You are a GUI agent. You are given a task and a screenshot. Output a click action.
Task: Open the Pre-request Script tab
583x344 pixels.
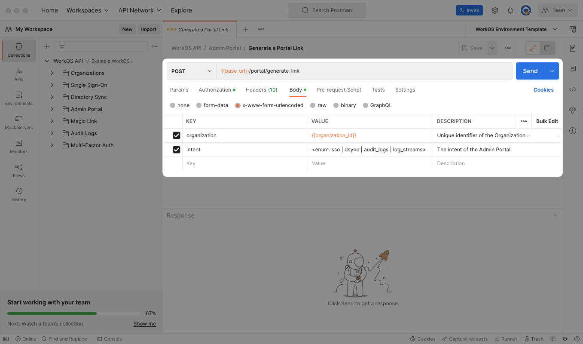click(x=339, y=90)
